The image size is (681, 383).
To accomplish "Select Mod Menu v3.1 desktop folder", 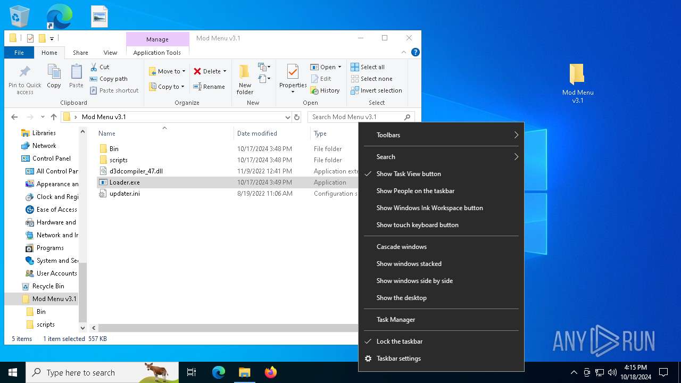I will coord(578,84).
